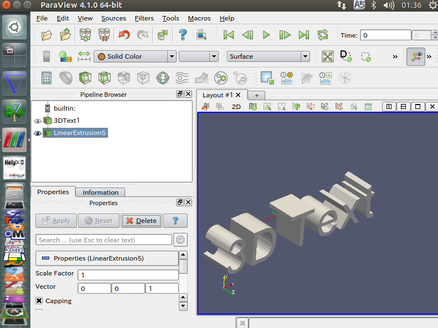Toggle visibility eye of LinearExtrusion5

point(38,133)
